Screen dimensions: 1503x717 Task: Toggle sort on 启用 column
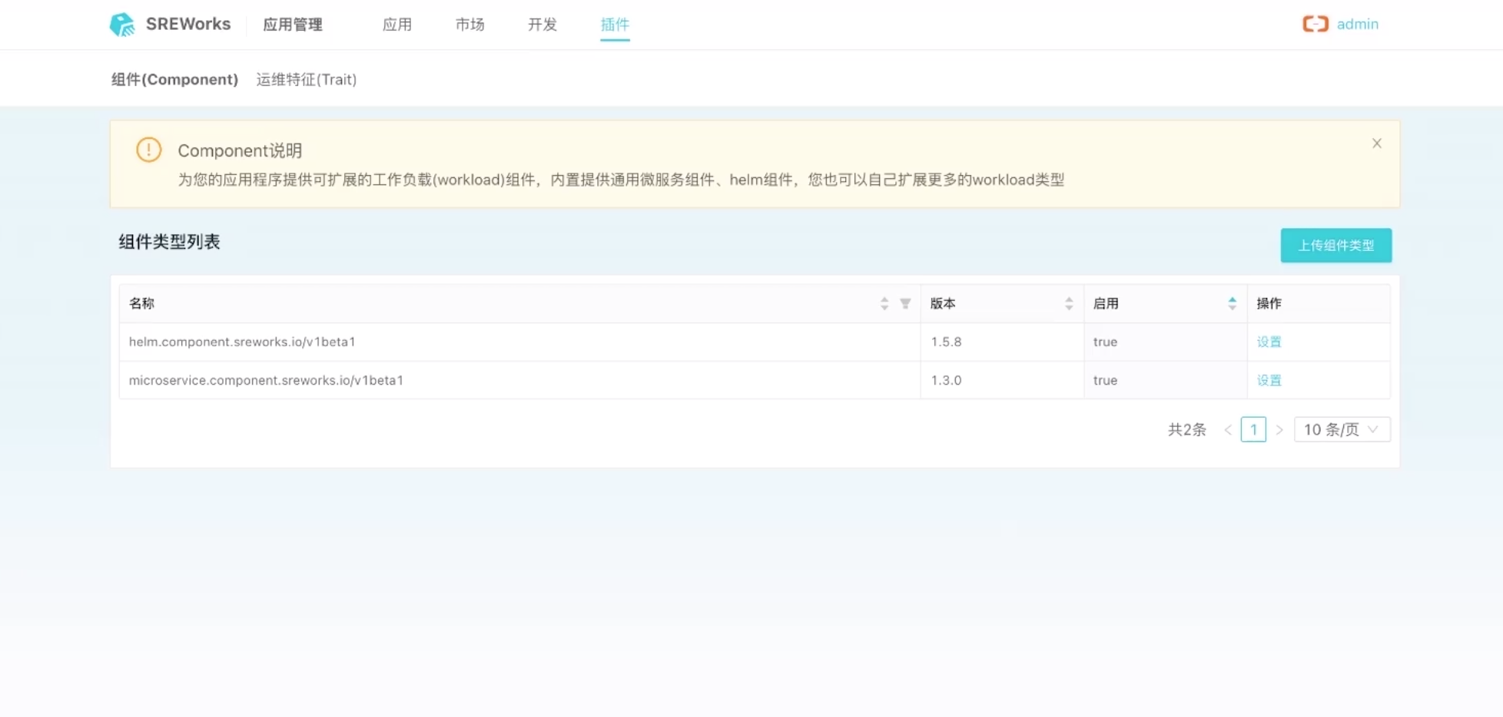coord(1232,304)
